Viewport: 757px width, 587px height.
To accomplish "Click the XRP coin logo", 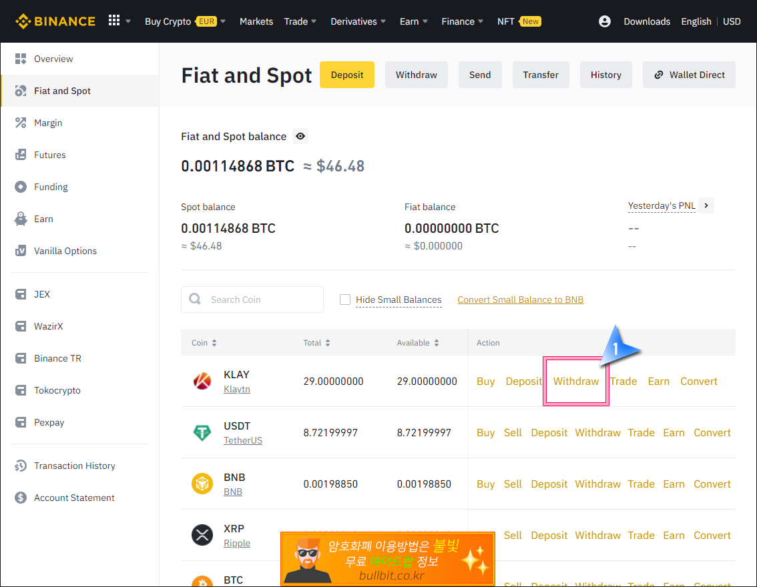I will [202, 535].
